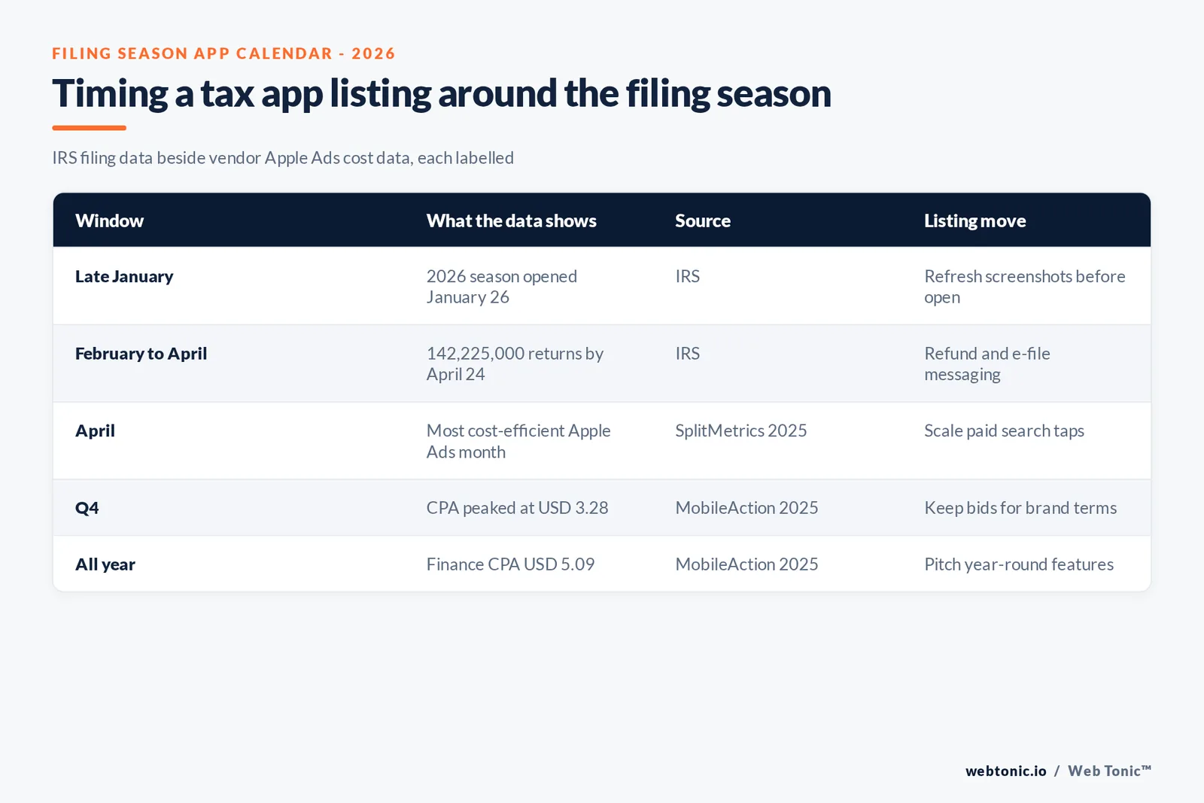Click 'MobileAction 2025' in the Q4 row

tap(746, 508)
